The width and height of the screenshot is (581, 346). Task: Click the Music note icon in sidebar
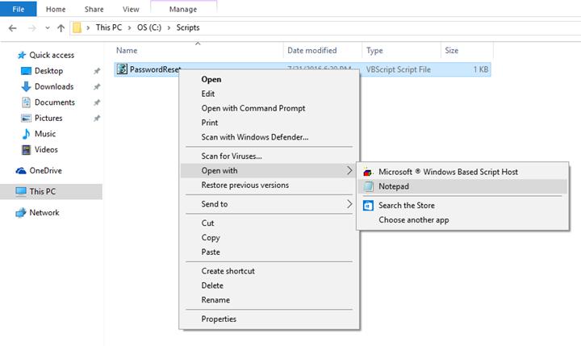pos(25,134)
